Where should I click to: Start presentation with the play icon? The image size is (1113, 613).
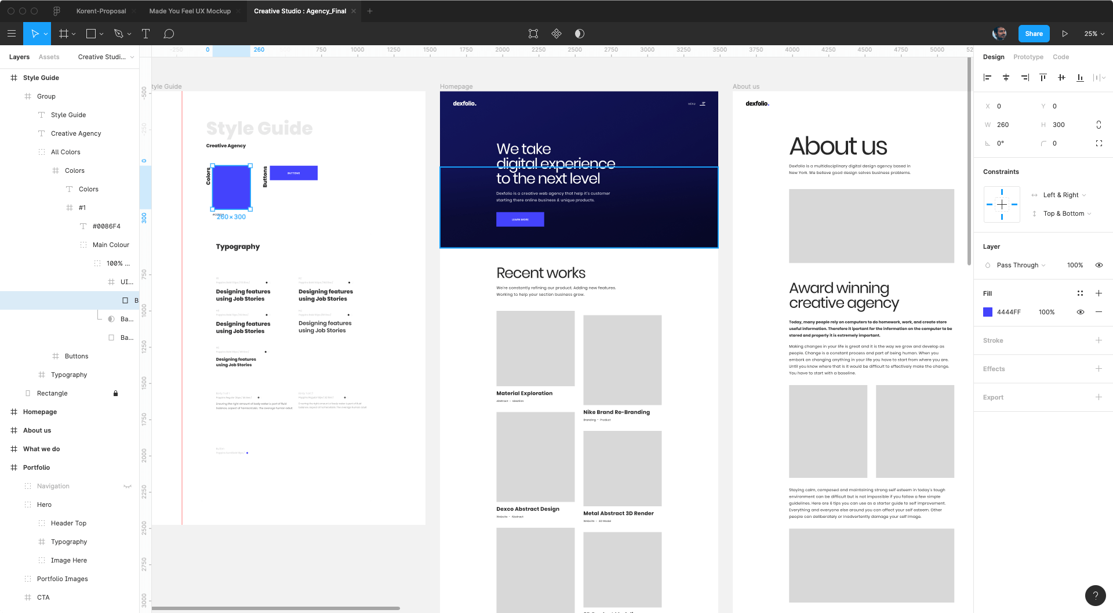(1065, 34)
